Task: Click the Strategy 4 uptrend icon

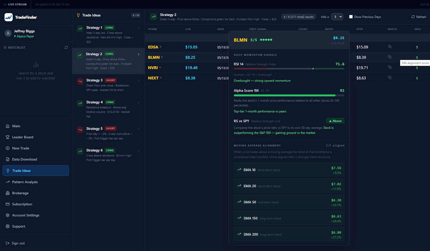Action: [80, 104]
